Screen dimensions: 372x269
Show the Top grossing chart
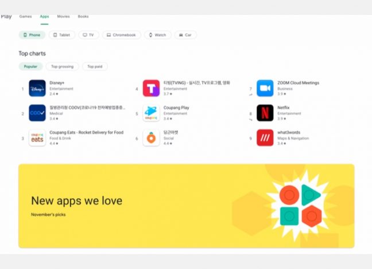[x=63, y=66]
